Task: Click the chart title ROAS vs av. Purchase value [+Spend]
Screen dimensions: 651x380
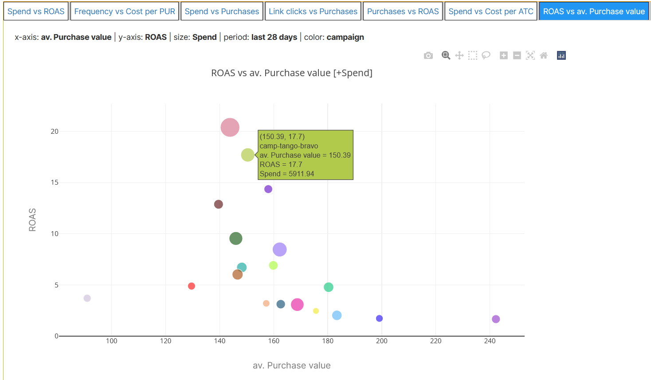Action: [292, 73]
